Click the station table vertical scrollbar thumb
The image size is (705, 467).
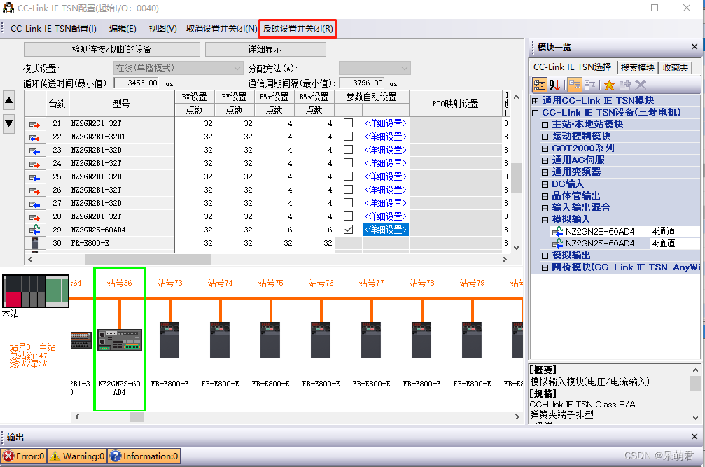click(516, 178)
